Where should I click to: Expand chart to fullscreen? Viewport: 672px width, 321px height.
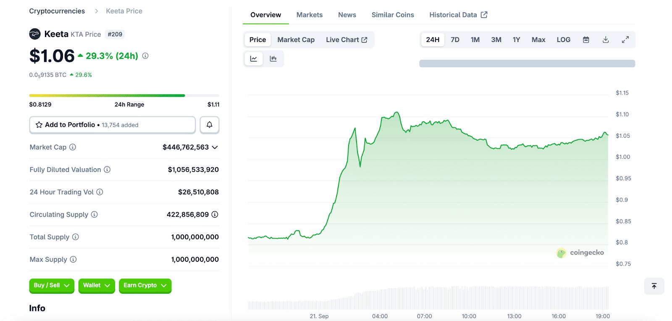pyautogui.click(x=625, y=40)
